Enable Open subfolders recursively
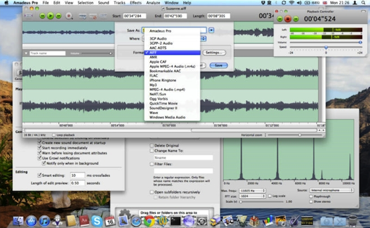370x228 pixels. coord(152,192)
